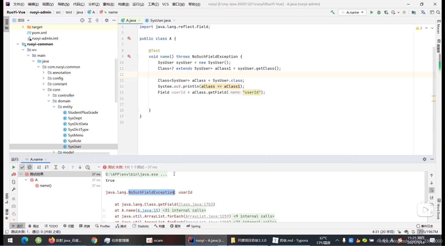Go to next failed test arrow
This screenshot has width=445, height=246.
coord(80,167)
